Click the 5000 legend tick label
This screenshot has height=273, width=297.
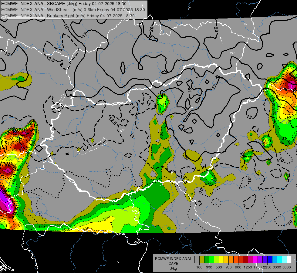pyautogui.click(x=287, y=267)
